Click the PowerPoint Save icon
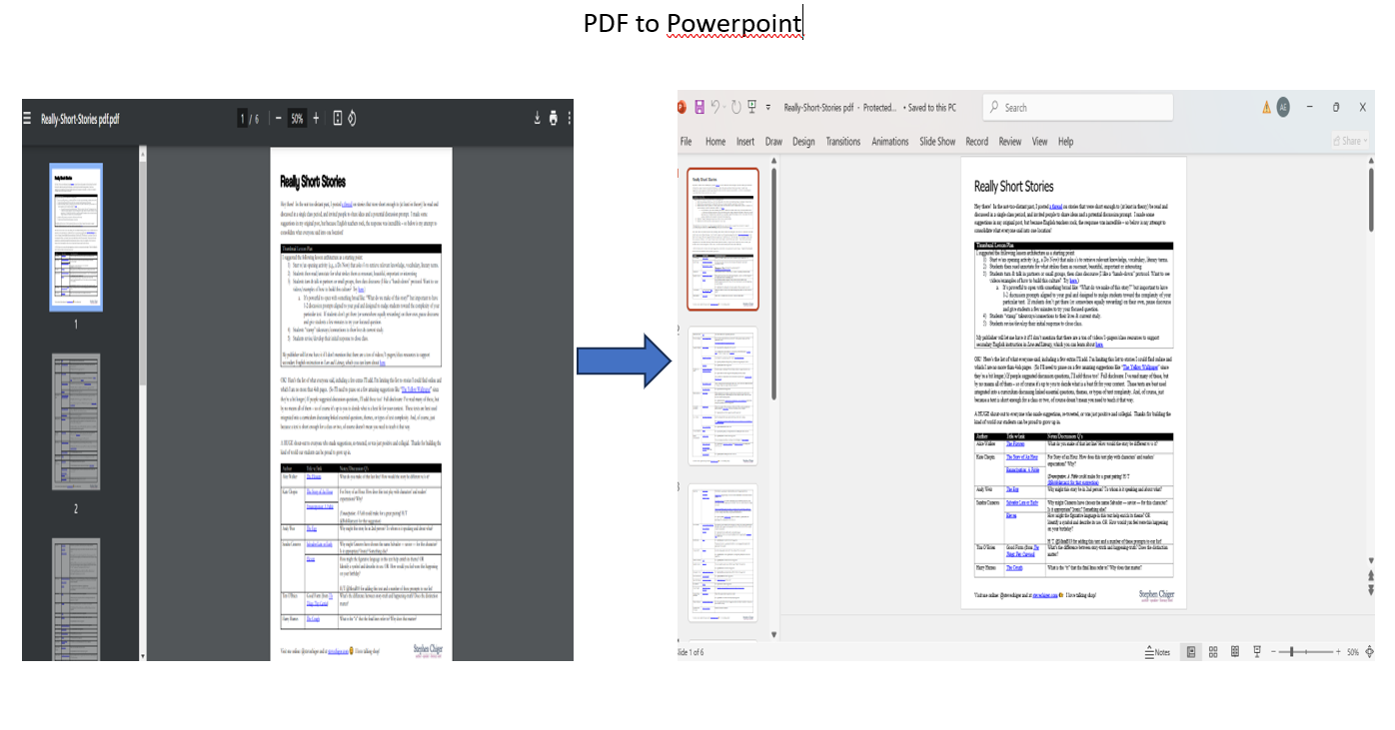Image resolution: width=1395 pixels, height=730 pixels. [x=699, y=107]
